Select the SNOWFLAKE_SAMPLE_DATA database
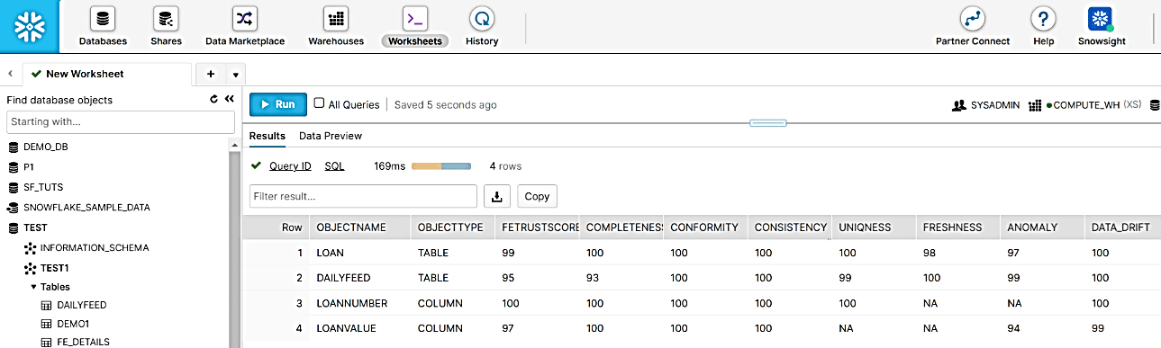This screenshot has width=1161, height=348. [x=86, y=207]
